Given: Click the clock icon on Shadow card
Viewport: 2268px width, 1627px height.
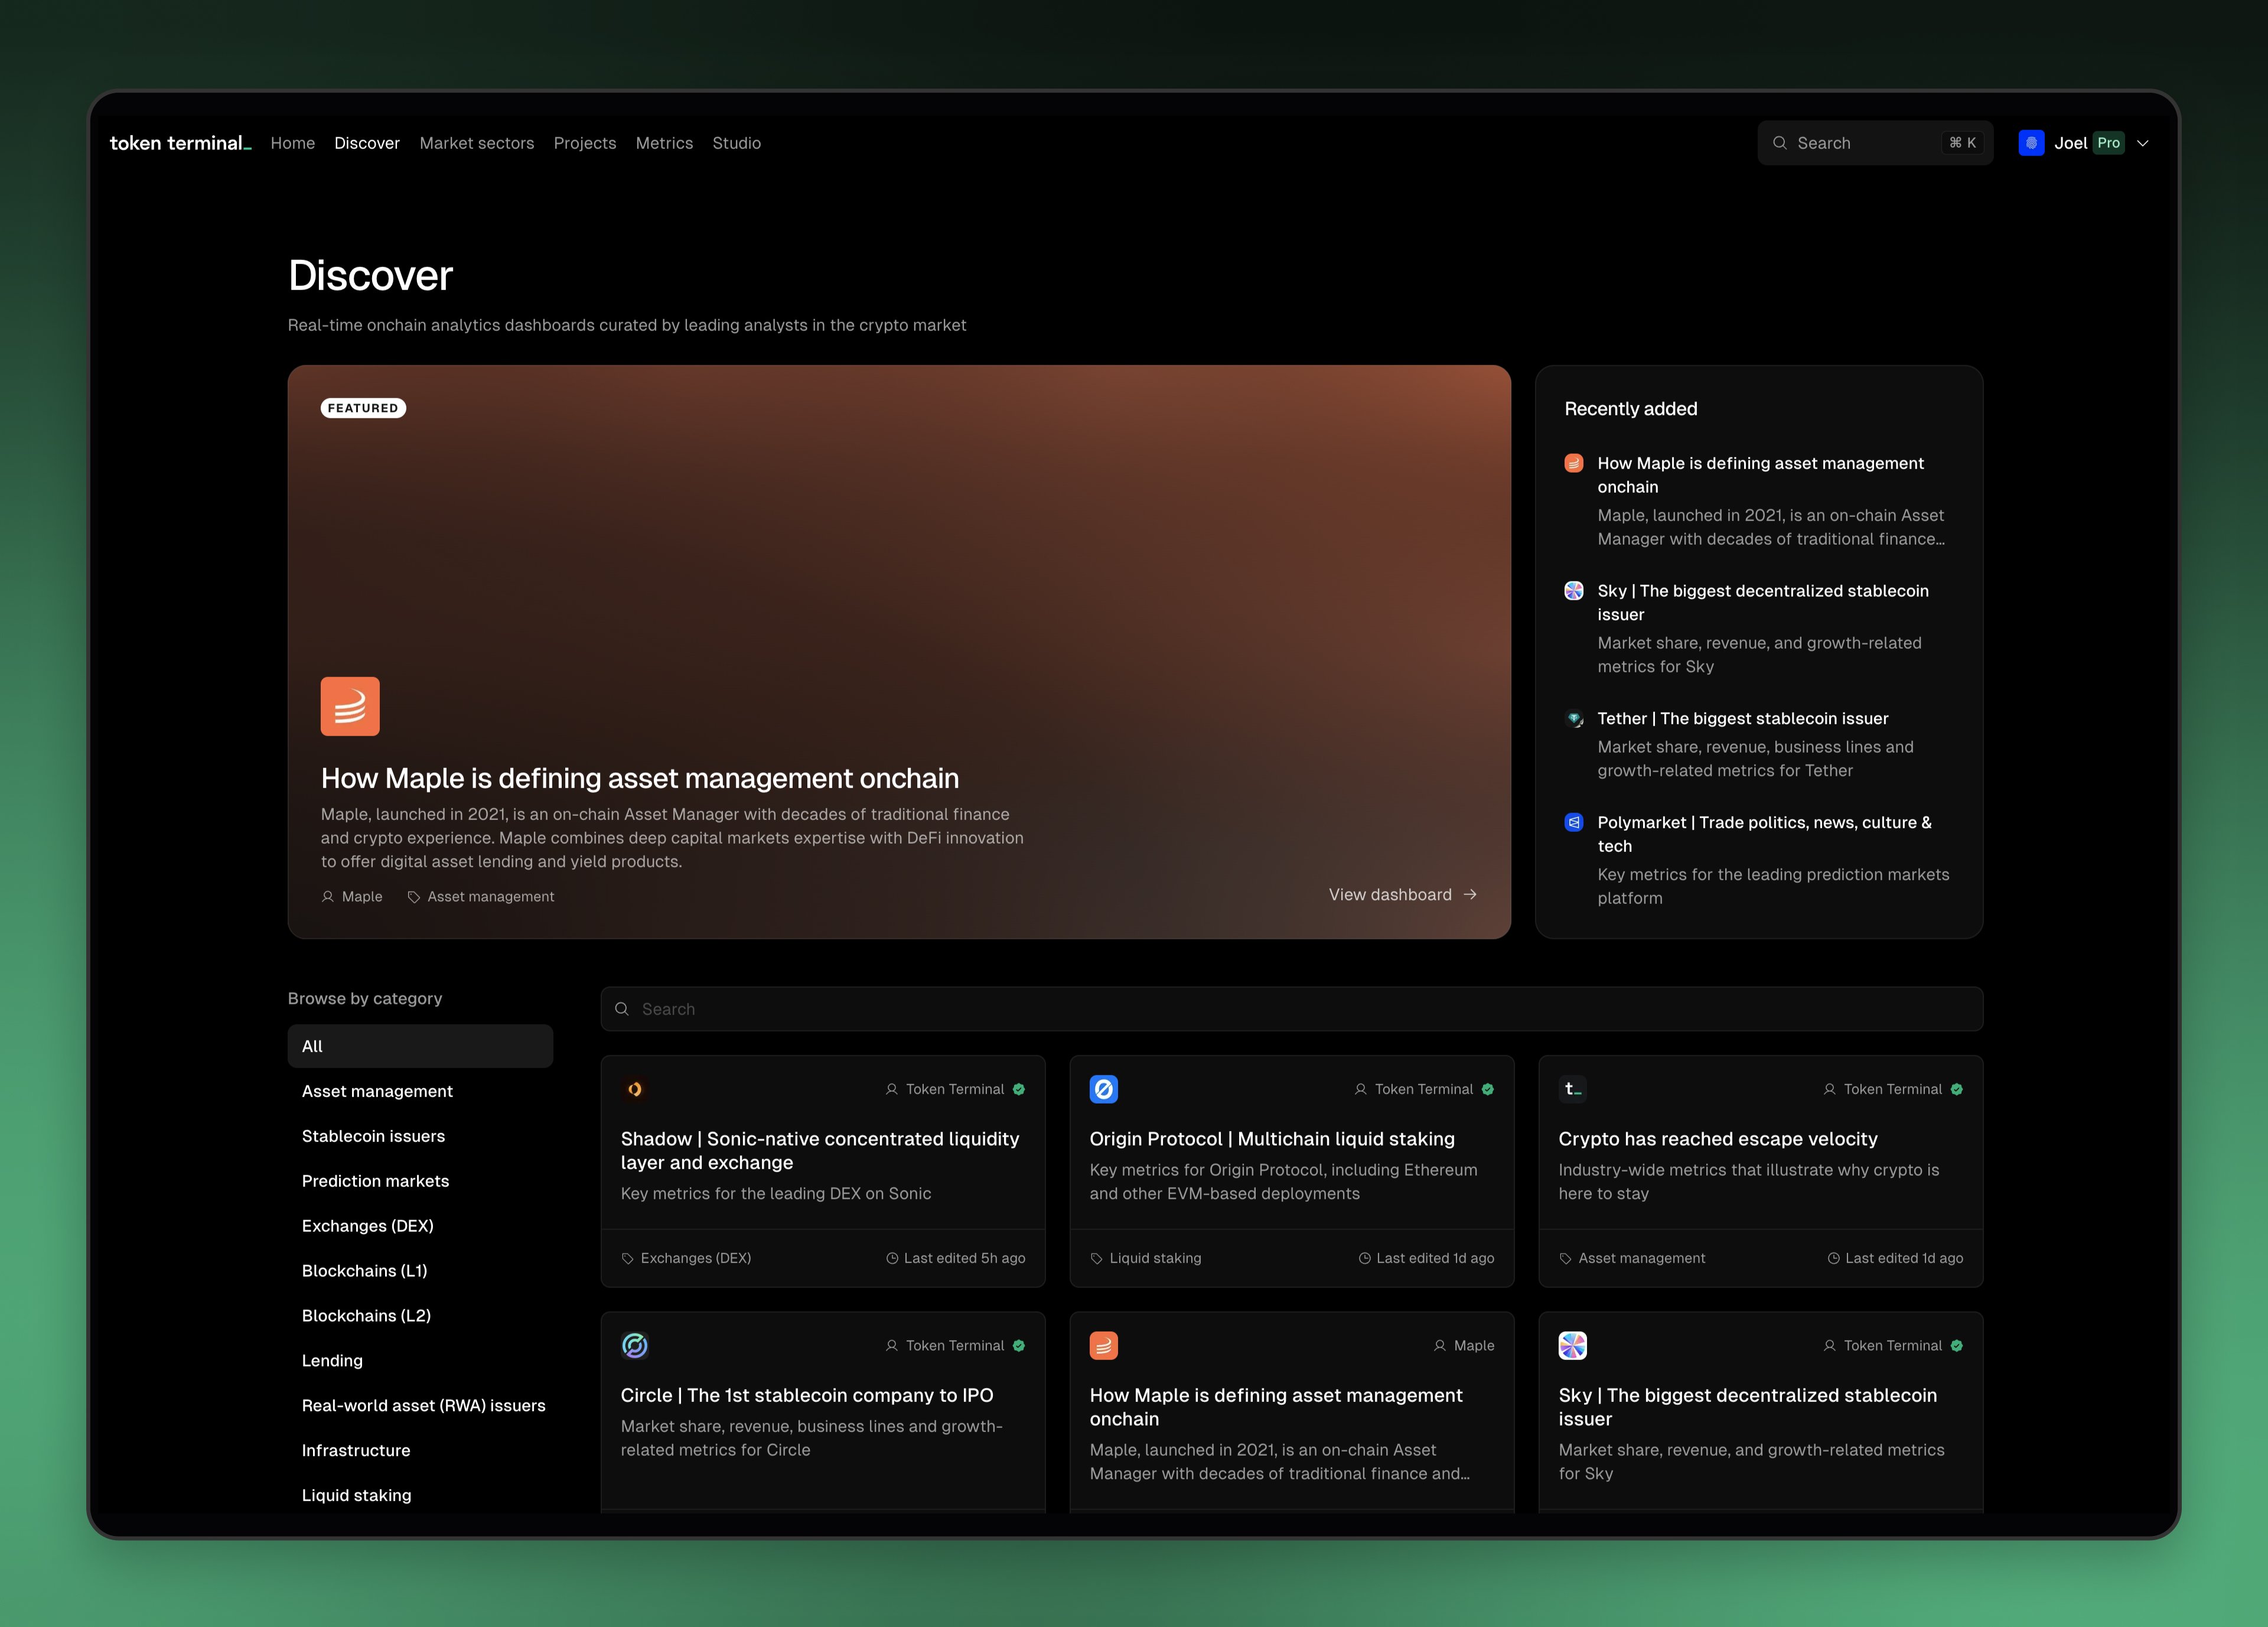Looking at the screenshot, I should (892, 1258).
